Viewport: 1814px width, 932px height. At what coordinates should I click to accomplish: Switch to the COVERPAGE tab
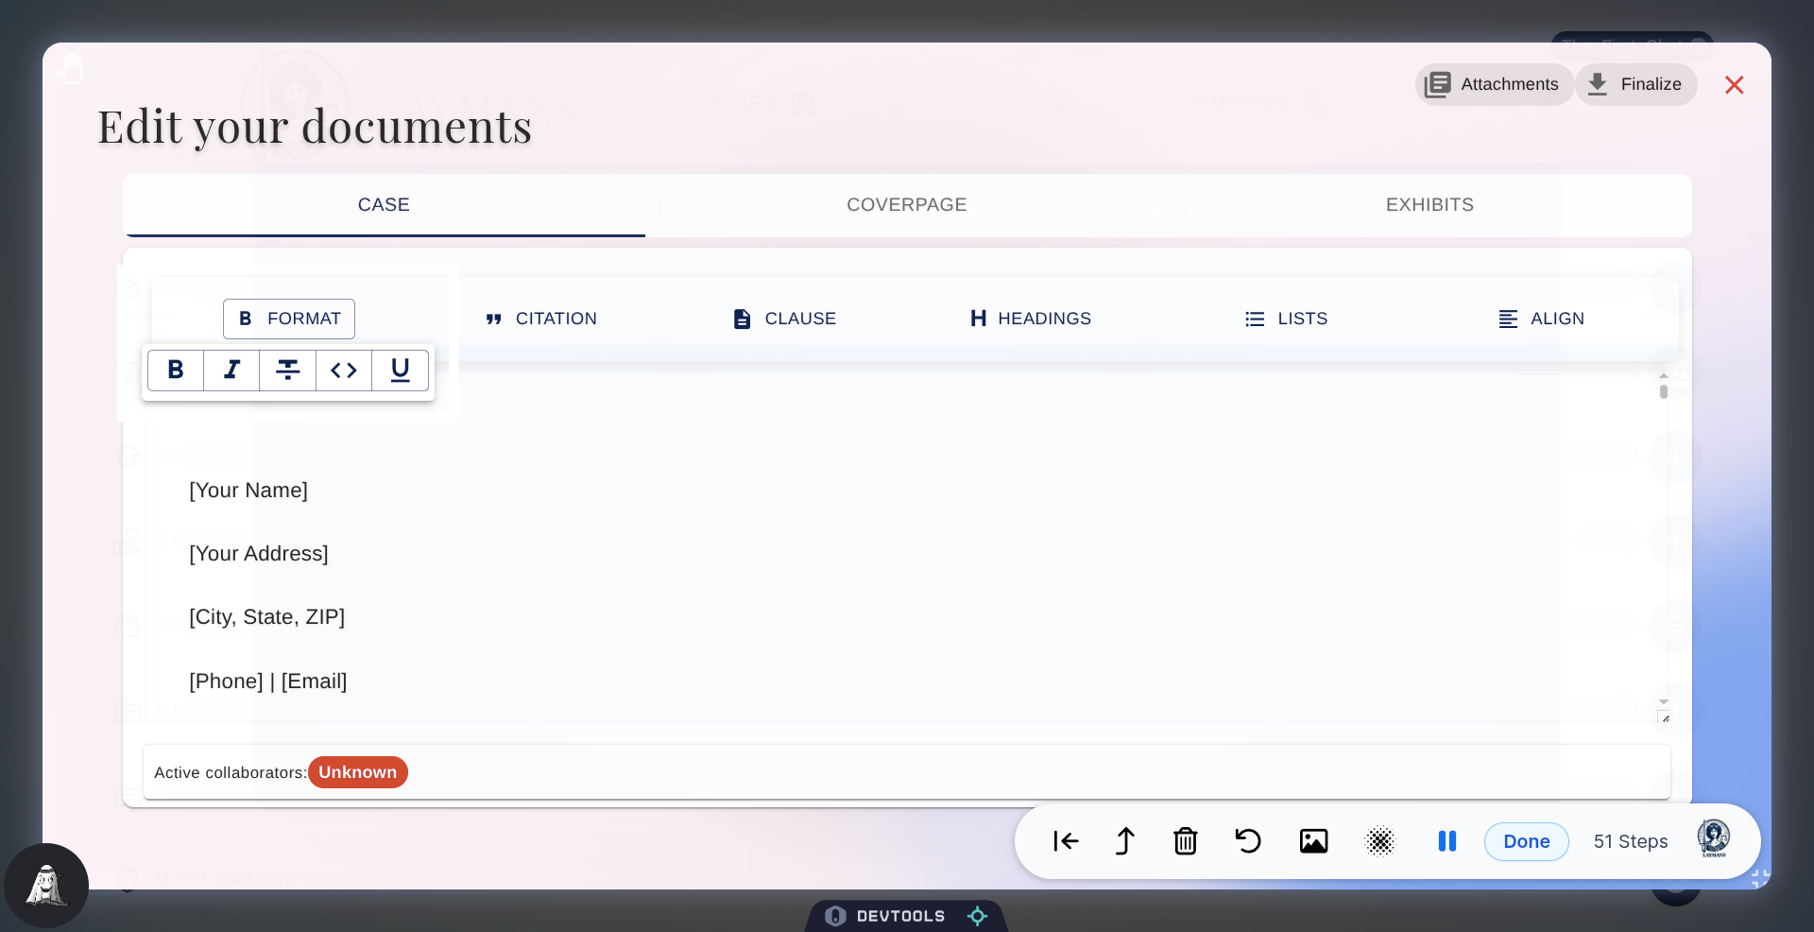click(x=906, y=204)
